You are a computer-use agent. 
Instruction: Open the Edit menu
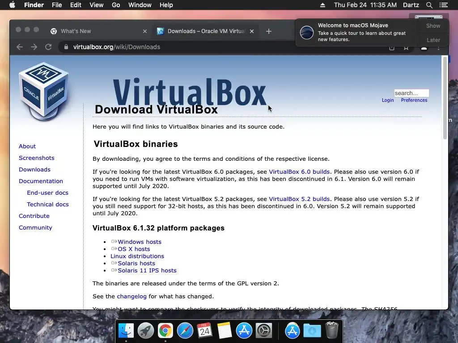(76, 5)
